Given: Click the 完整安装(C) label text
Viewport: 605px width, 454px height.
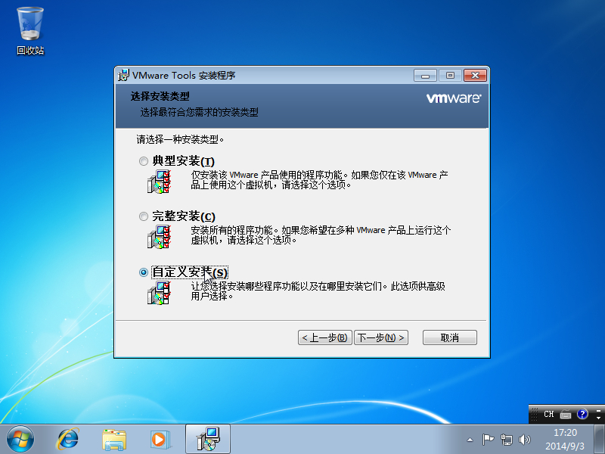Looking at the screenshot, I should (184, 216).
